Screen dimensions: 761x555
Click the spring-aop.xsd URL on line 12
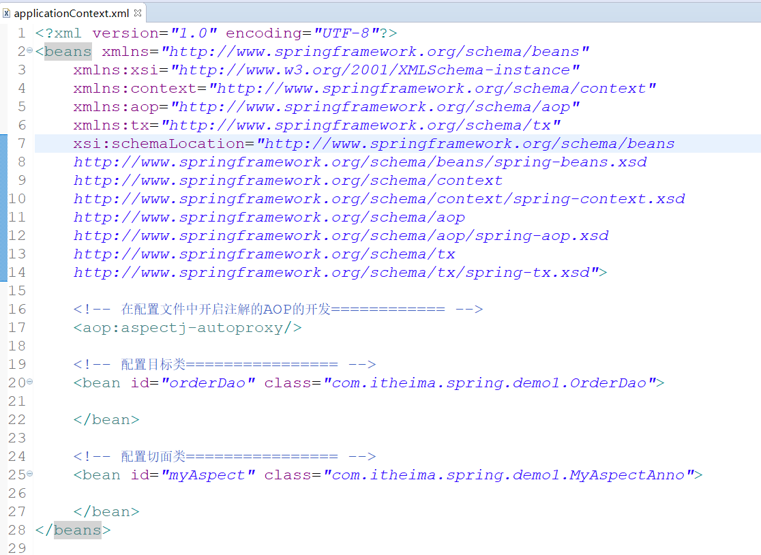coord(341,236)
